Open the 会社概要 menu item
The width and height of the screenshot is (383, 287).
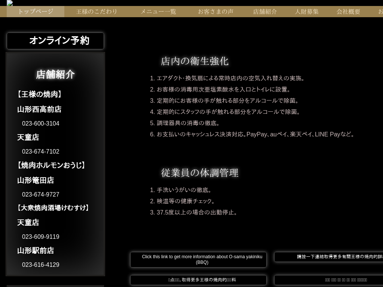click(x=348, y=12)
